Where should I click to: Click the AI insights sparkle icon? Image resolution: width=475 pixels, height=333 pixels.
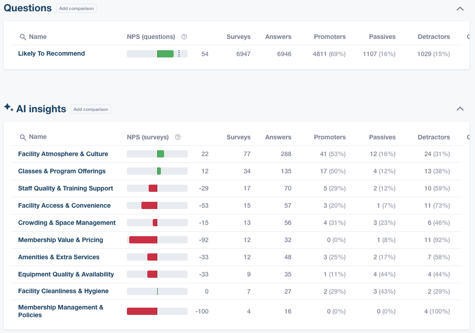click(8, 108)
